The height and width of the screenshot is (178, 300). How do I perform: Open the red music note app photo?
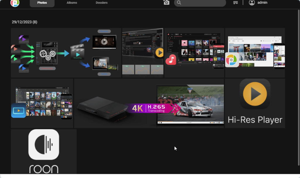pyautogui.click(x=194, y=53)
